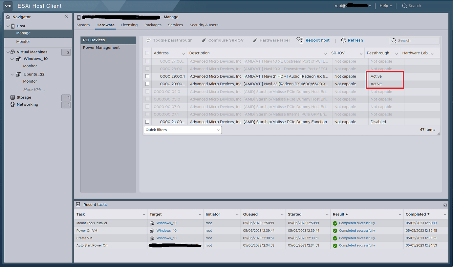Click the Ubuntu_22 VM icon in Navigator

19,74
